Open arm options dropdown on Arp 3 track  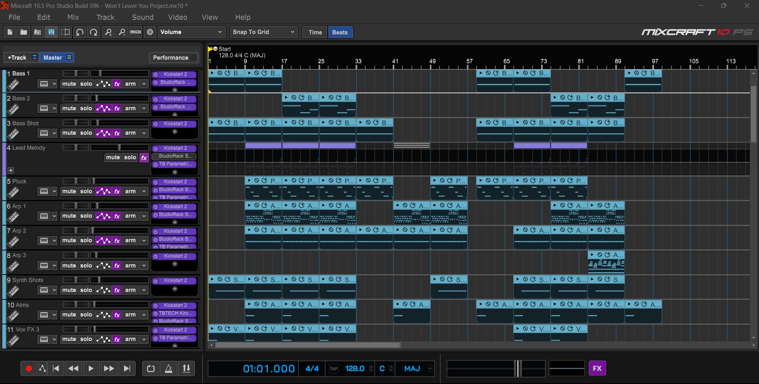click(x=144, y=265)
